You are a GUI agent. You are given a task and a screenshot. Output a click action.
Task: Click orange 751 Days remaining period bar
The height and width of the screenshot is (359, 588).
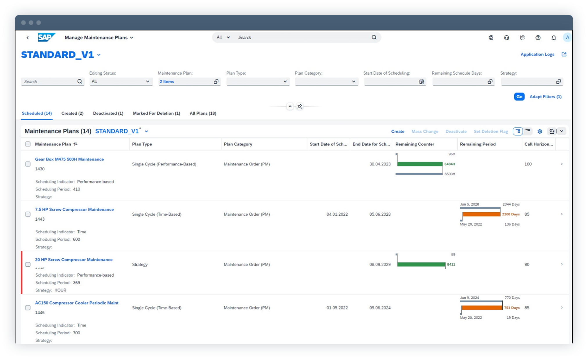(482, 308)
